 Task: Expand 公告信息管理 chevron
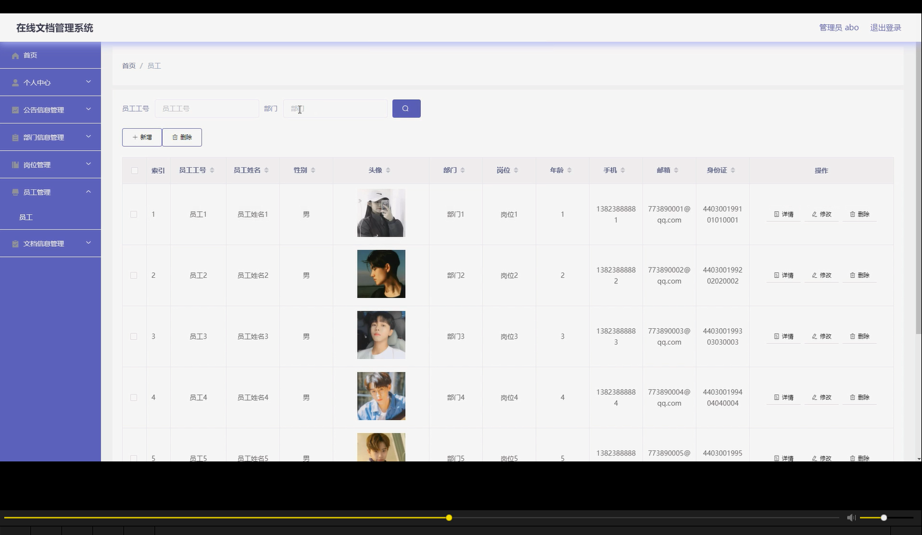tap(88, 109)
